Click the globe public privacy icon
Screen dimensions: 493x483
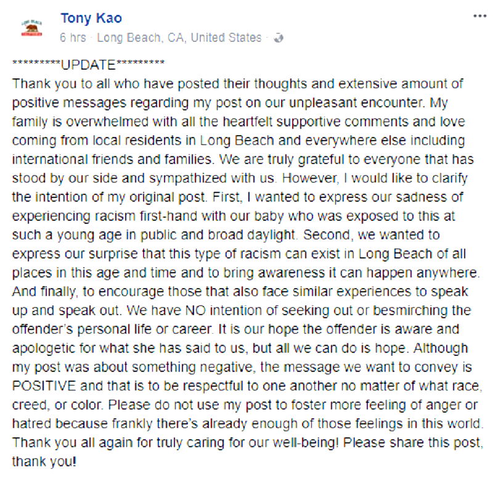pyautogui.click(x=278, y=38)
